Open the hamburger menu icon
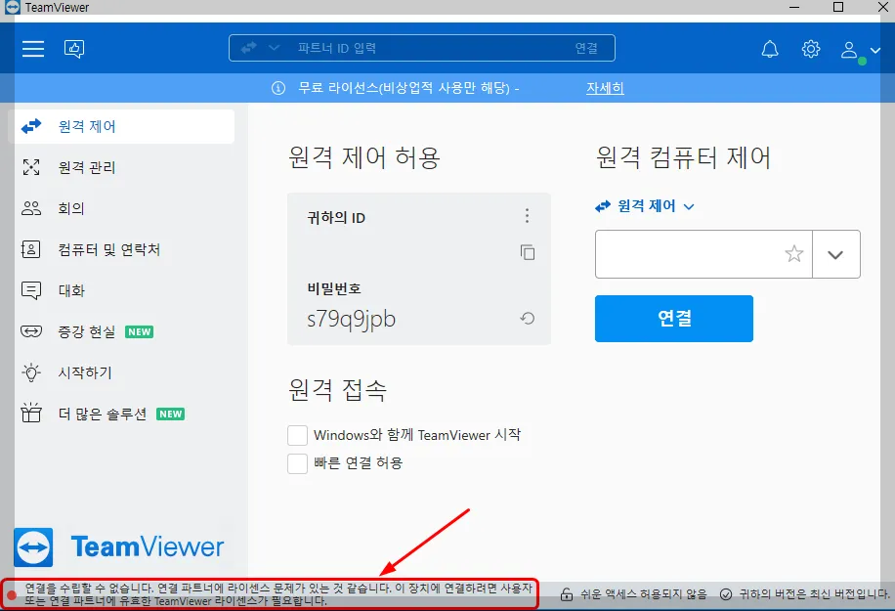The width and height of the screenshot is (895, 611). pos(33,49)
